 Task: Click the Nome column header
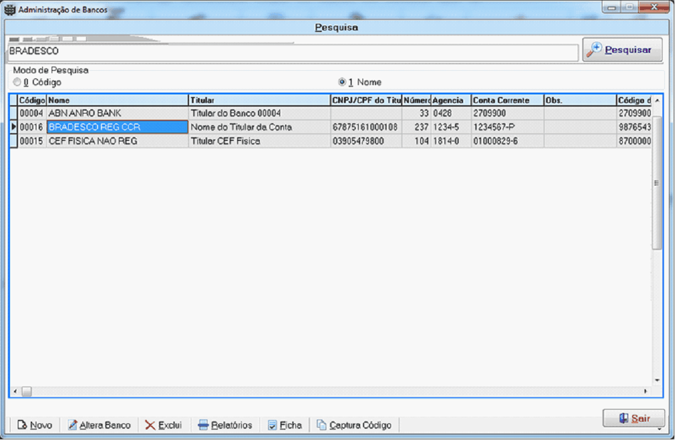(117, 100)
